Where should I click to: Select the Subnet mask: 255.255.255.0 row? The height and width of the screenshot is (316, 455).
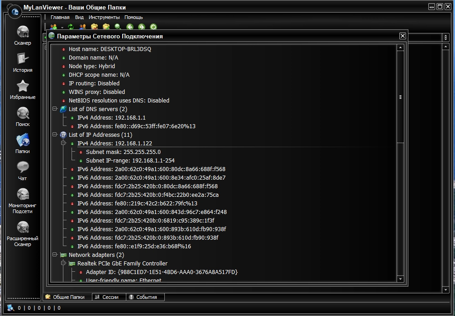click(123, 152)
